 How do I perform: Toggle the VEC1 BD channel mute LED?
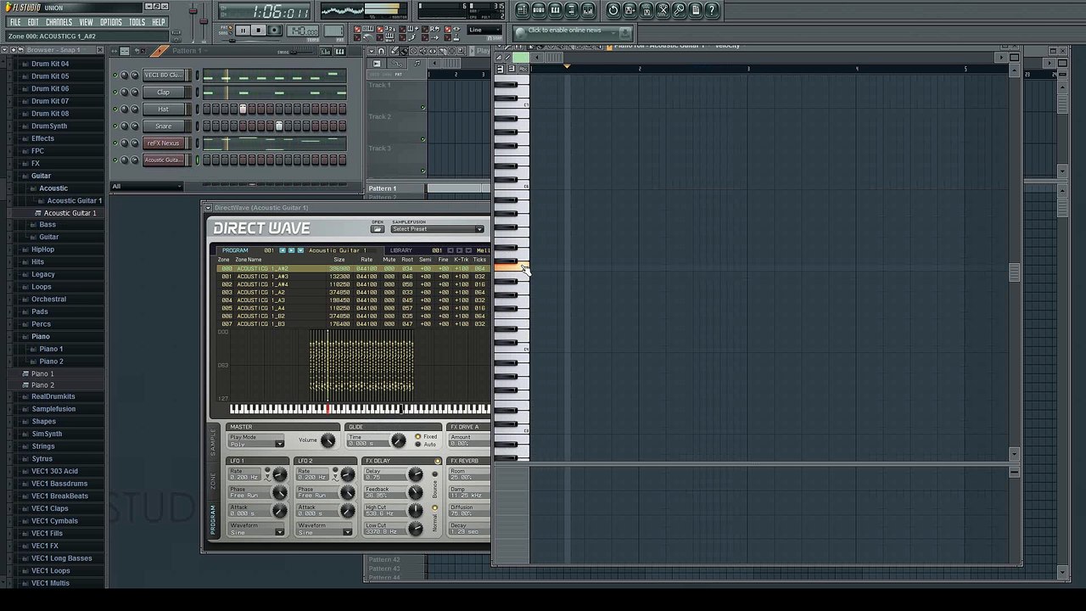[x=115, y=75]
